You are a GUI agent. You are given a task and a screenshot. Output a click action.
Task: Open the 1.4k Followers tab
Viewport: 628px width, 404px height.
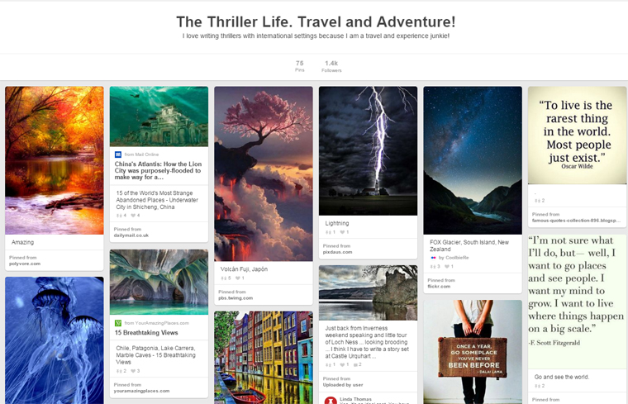(331, 66)
